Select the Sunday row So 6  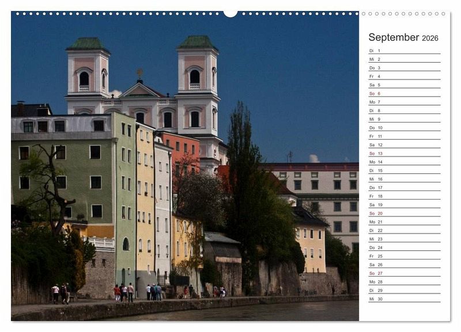[405, 94]
